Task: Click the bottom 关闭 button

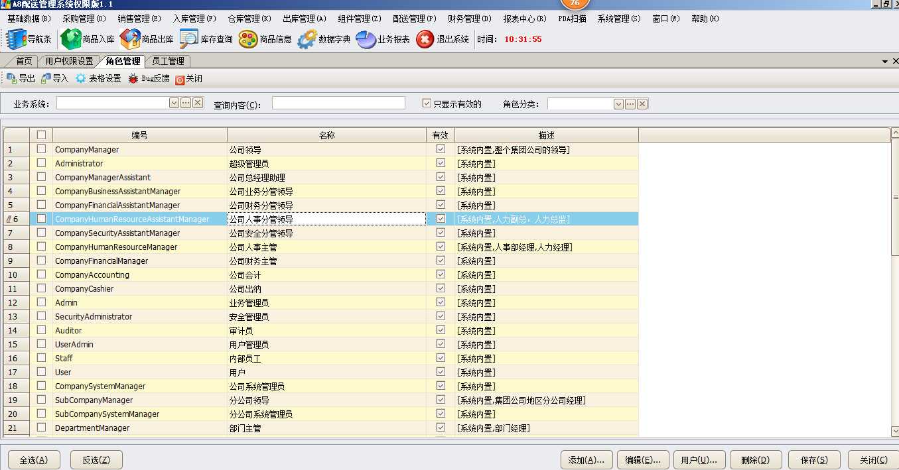Action: 874,460
